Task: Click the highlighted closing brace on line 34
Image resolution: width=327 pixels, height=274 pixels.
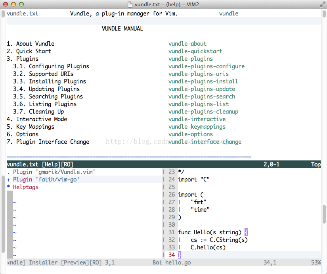Action: pyautogui.click(x=180, y=255)
